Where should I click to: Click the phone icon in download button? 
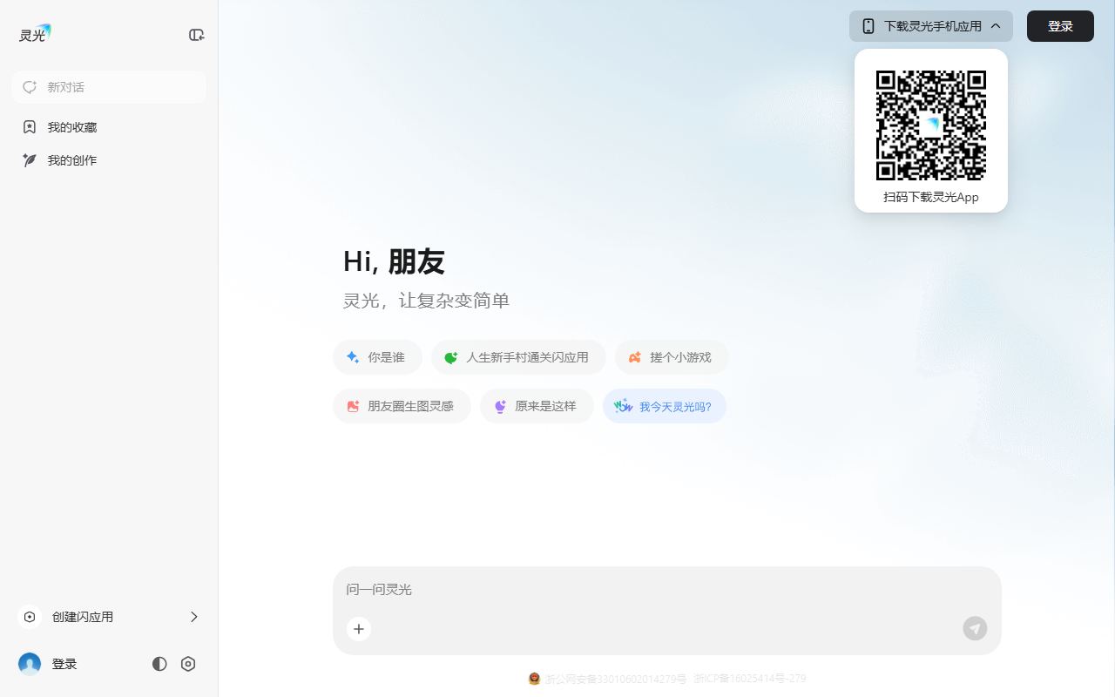(x=868, y=26)
